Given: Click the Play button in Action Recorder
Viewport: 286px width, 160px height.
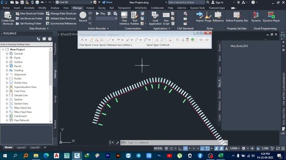Looking at the screenshot, I should (x=101, y=14).
